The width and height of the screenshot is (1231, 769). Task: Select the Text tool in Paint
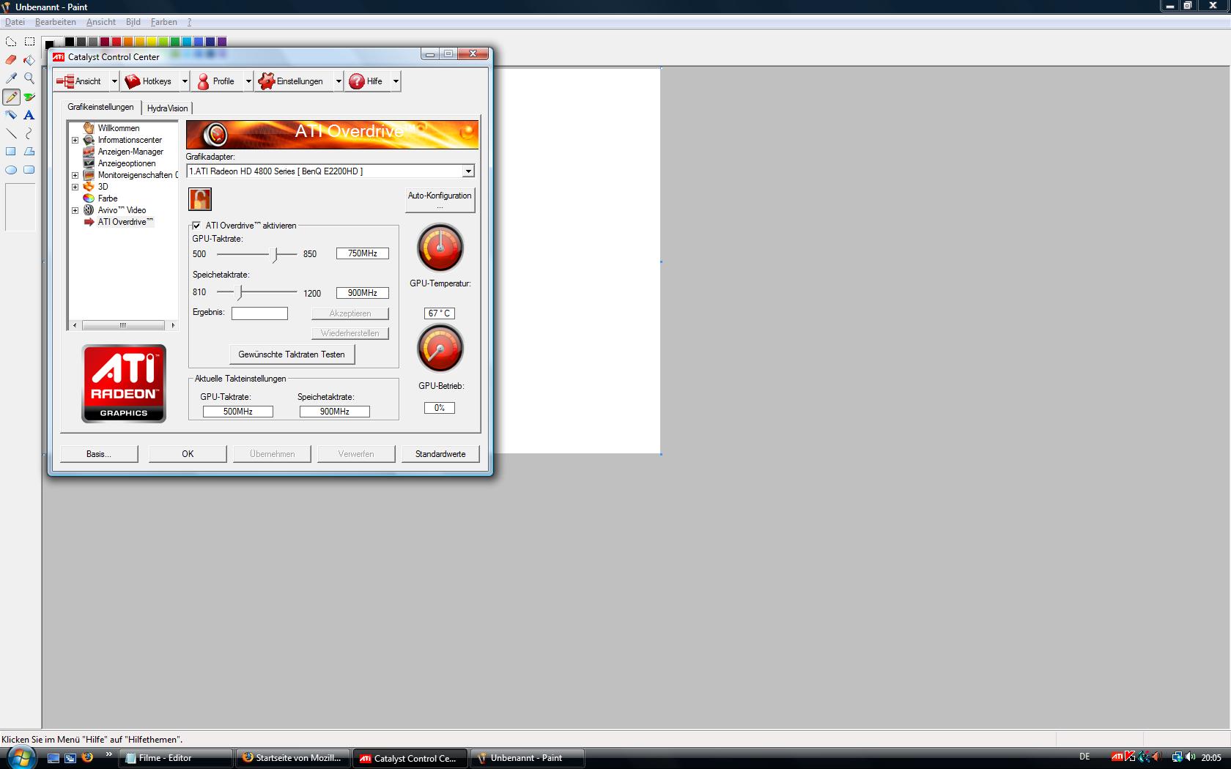29,115
